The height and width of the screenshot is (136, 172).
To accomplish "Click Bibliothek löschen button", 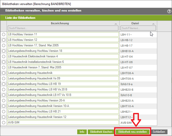I will pos(101,132).
